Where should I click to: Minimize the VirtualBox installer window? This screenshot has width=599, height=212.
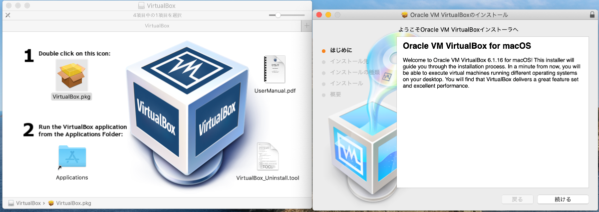[x=328, y=14]
